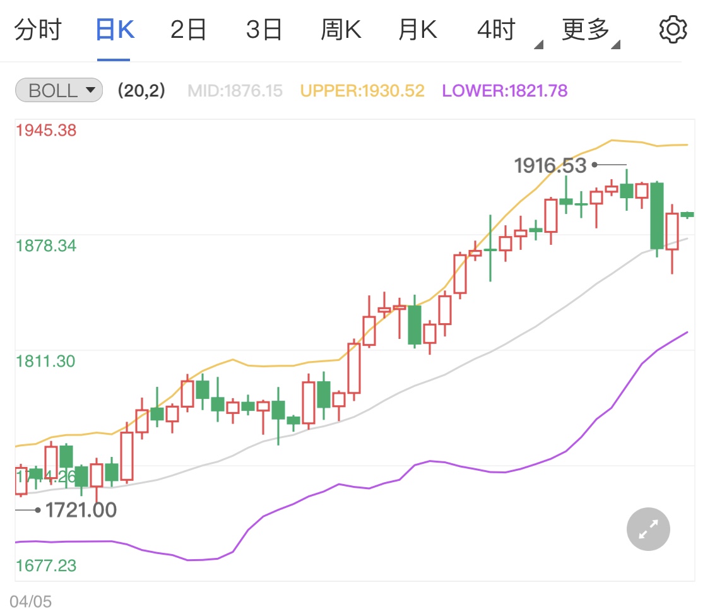Click the 1721.00 low price label
The height and width of the screenshot is (609, 710).
81,511
